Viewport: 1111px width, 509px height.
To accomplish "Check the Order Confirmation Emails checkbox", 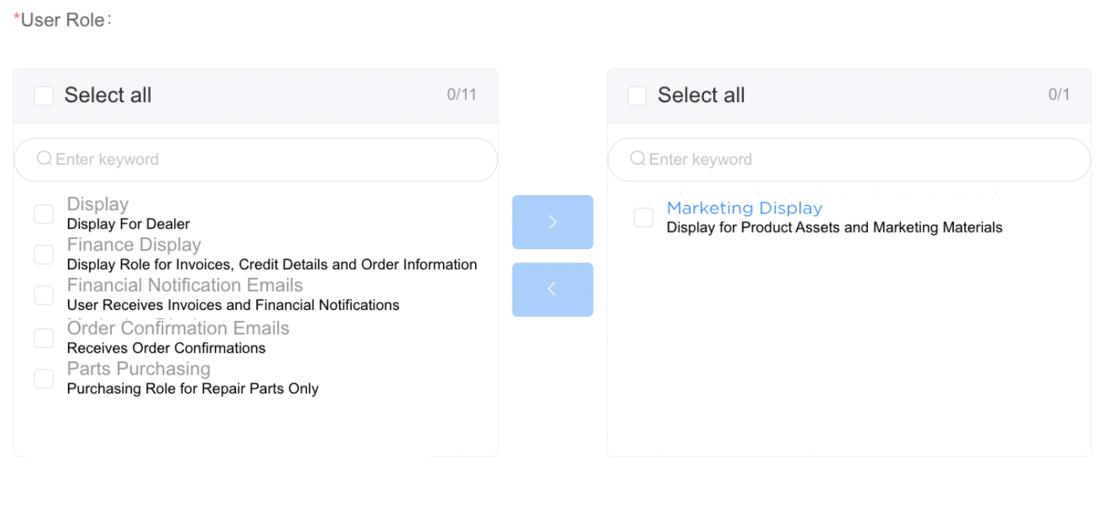I will pos(44,338).
